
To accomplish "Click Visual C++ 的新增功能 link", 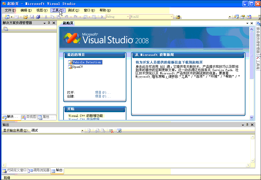I will pyautogui.click(x=86, y=116).
